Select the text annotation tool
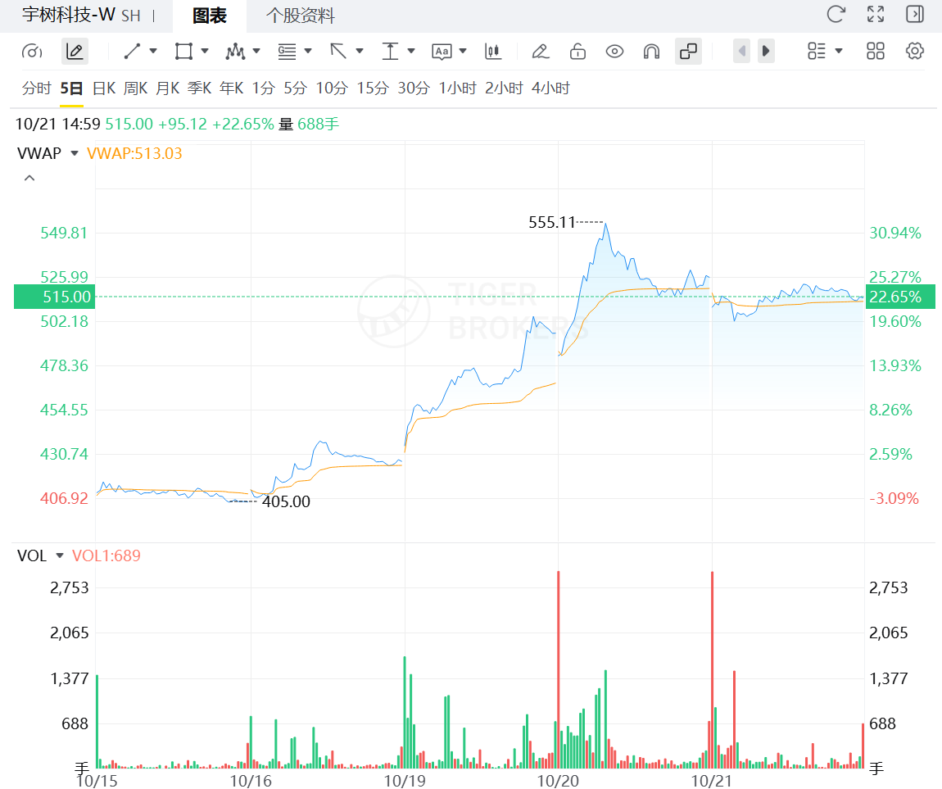The image size is (942, 789). tap(442, 52)
